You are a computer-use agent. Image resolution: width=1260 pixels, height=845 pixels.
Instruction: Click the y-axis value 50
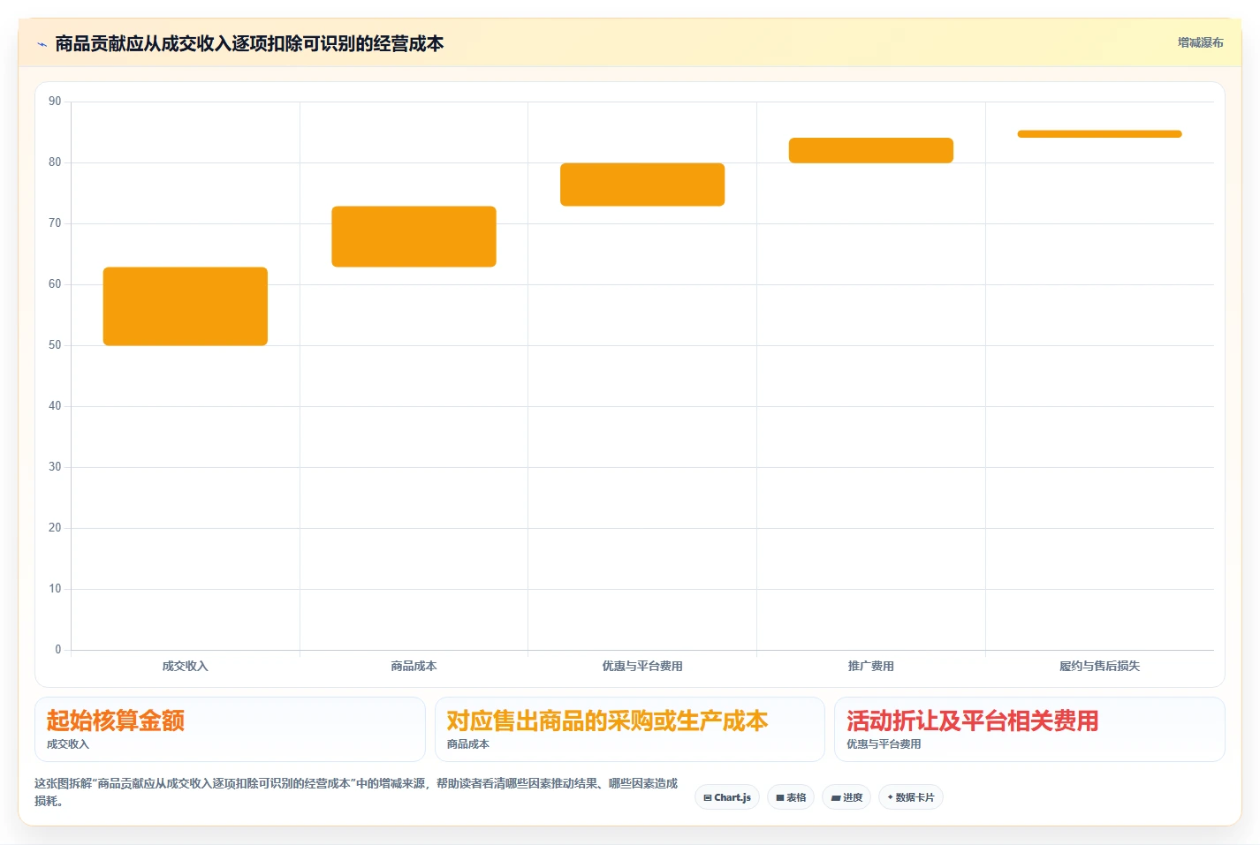coord(55,345)
